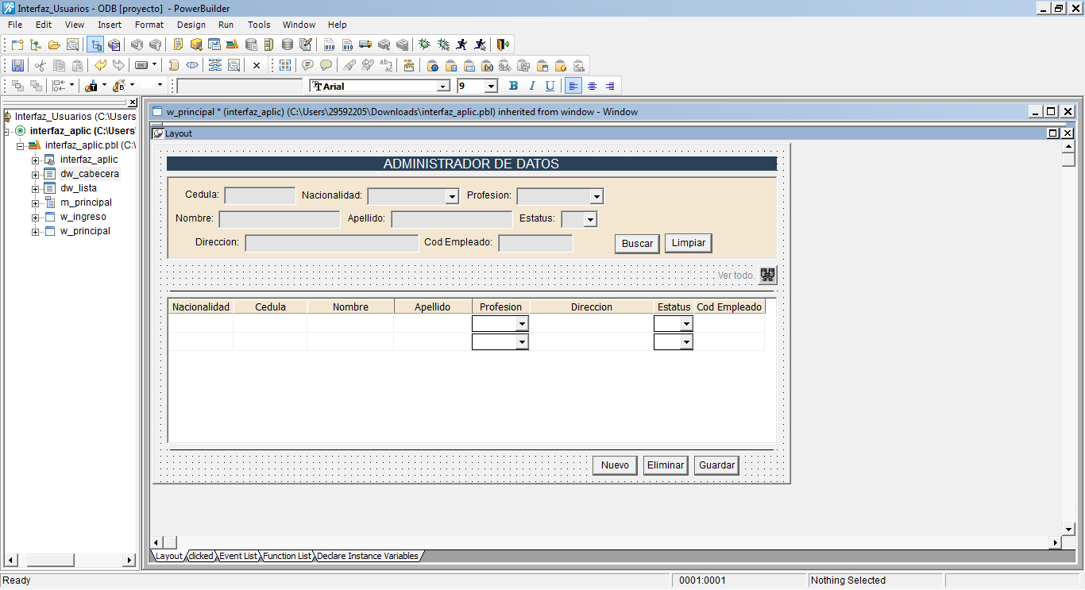Image resolution: width=1085 pixels, height=590 pixels.
Task: Click the Open folder icon in toolbar
Action: point(54,44)
